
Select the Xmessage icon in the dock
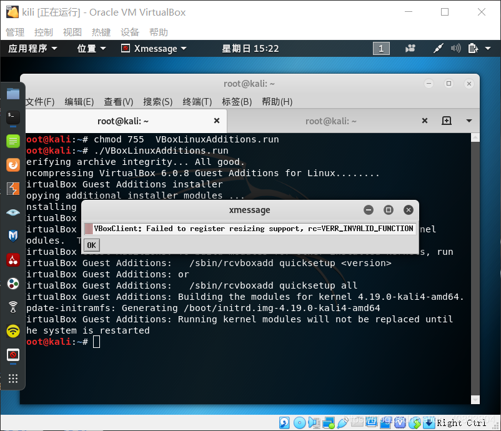[13, 355]
